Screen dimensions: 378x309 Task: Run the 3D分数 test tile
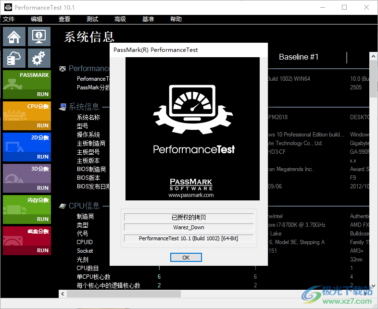click(27, 178)
